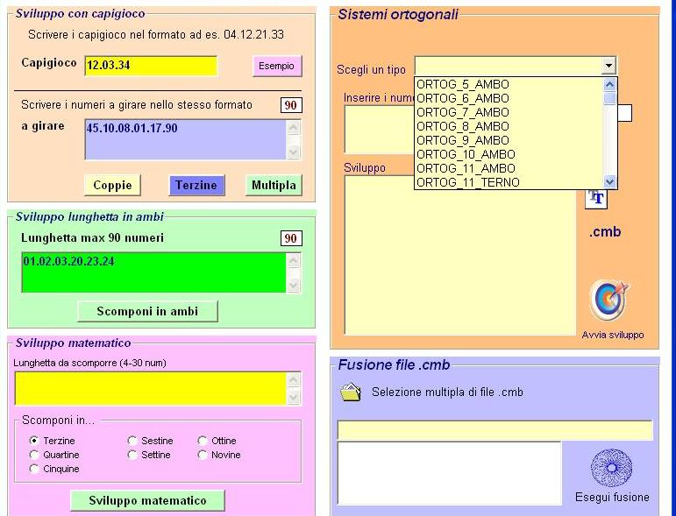This screenshot has width=676, height=516.
Task: Select the Sestine radio option
Action: [x=132, y=441]
